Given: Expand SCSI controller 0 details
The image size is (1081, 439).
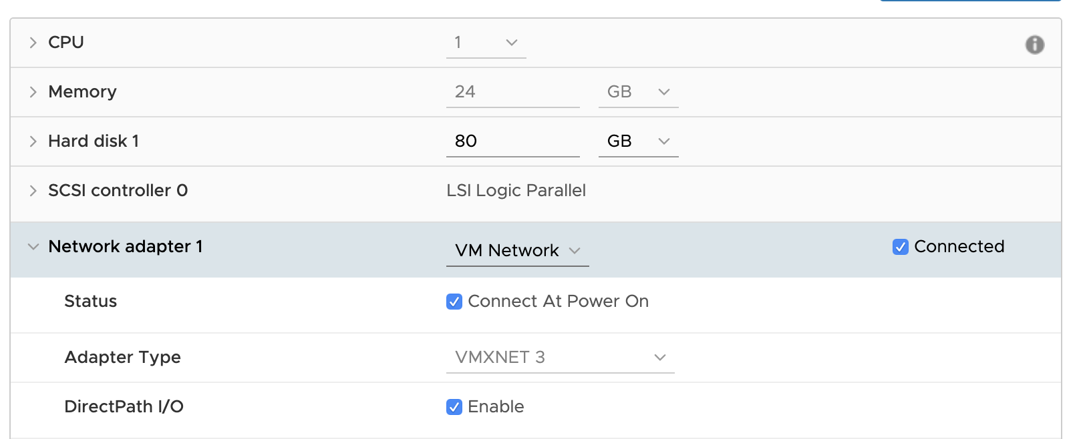Looking at the screenshot, I should [33, 191].
